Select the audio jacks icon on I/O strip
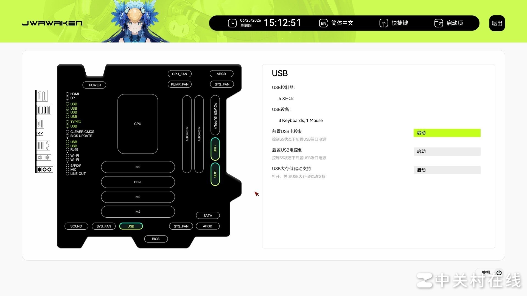 click(45, 169)
